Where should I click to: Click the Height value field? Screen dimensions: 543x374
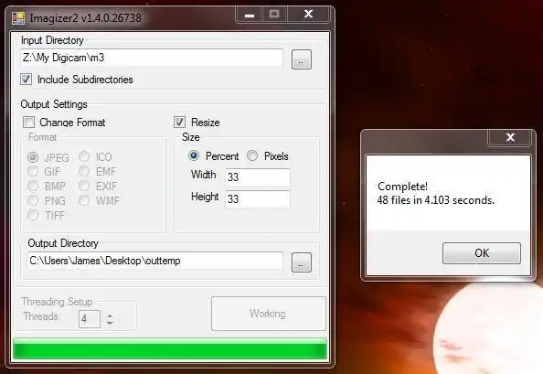257,199
